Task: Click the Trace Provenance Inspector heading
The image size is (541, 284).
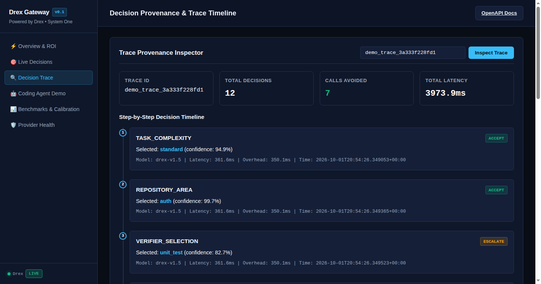Action: point(161,53)
